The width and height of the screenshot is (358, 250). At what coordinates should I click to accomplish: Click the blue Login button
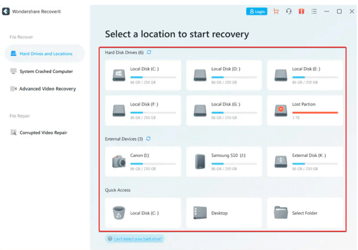pos(257,11)
